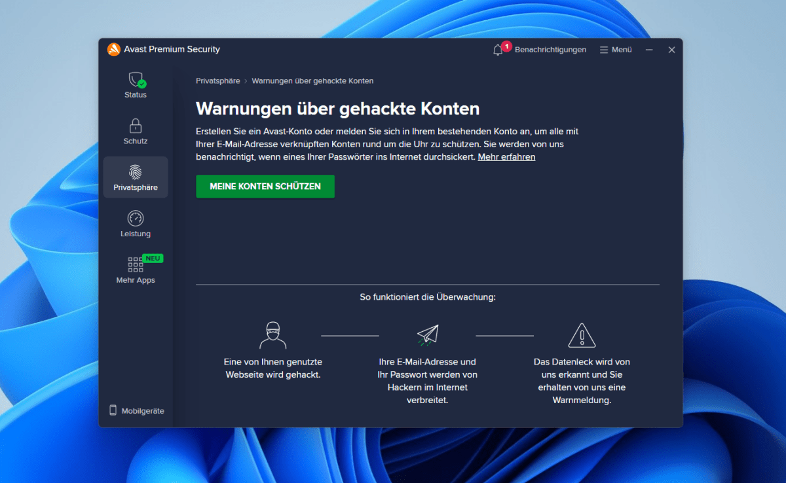
Task: Open the Menü text label
Action: (x=622, y=50)
